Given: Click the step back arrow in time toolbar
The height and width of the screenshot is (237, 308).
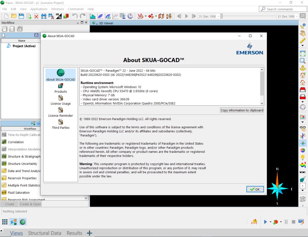Looking at the screenshot, I should click(x=179, y=16).
